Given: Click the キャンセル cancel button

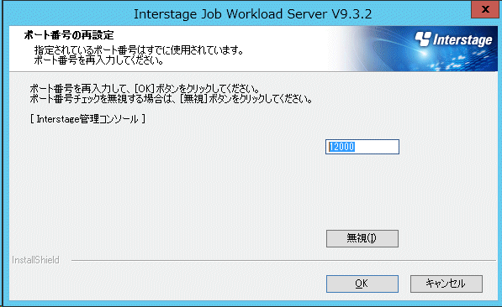Looking at the screenshot, I should tap(447, 284).
